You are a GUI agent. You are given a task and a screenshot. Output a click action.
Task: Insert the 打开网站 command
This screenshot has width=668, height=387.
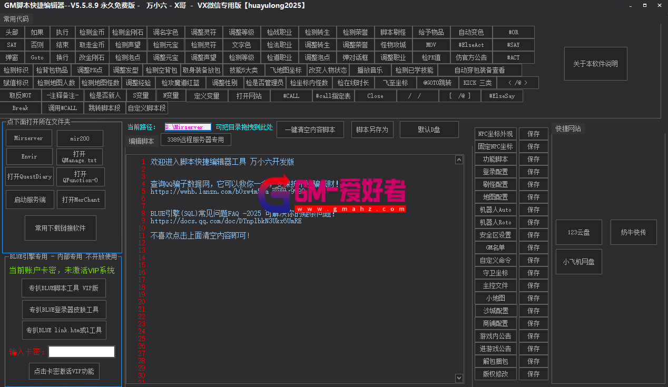click(x=249, y=96)
